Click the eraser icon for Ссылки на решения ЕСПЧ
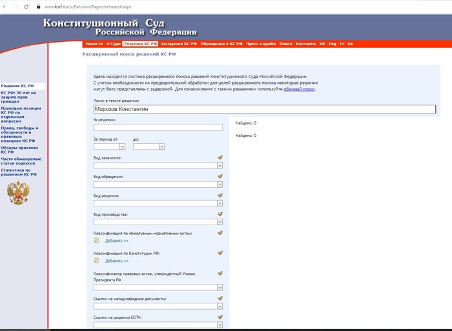Viewport: 452px width, 331px height. coord(220,317)
